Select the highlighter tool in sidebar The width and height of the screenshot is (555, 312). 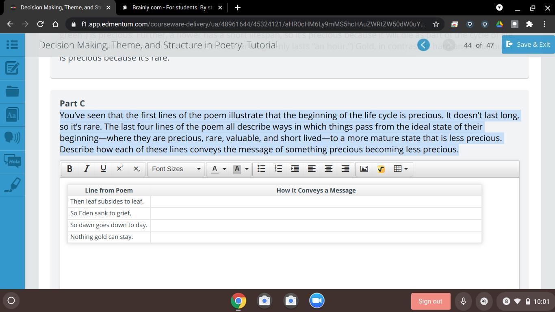point(12,185)
